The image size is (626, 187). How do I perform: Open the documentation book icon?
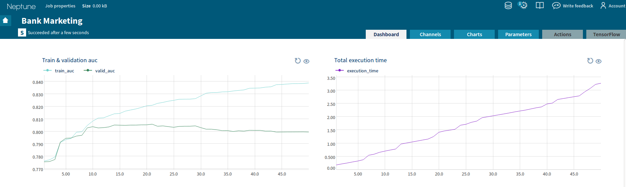pyautogui.click(x=539, y=6)
